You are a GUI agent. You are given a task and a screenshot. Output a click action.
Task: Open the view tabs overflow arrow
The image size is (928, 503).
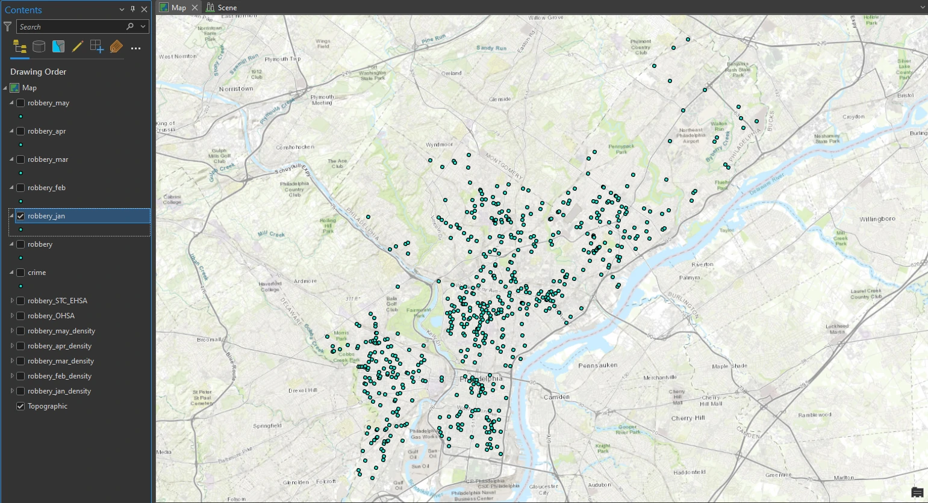pyautogui.click(x=923, y=7)
